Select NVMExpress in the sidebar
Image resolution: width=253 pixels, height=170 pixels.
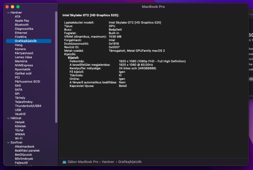[24, 65]
